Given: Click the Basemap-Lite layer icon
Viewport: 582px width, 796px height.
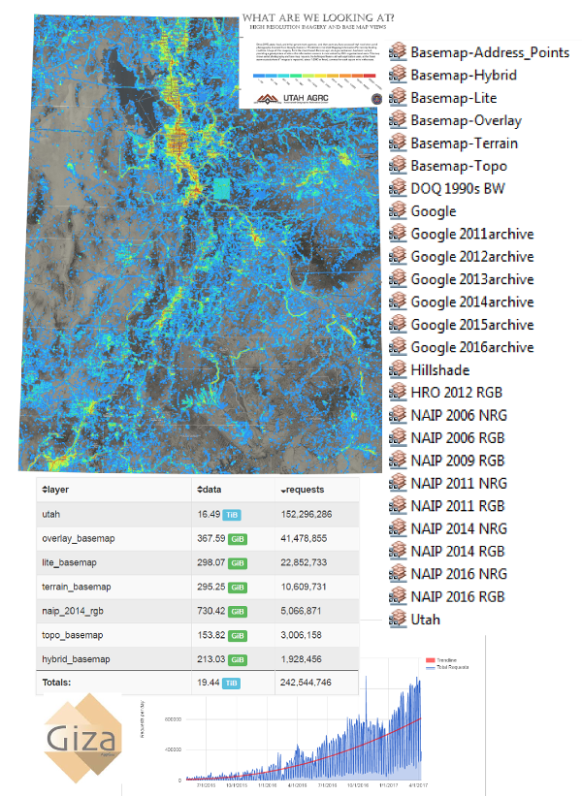Looking at the screenshot, I should click(398, 98).
